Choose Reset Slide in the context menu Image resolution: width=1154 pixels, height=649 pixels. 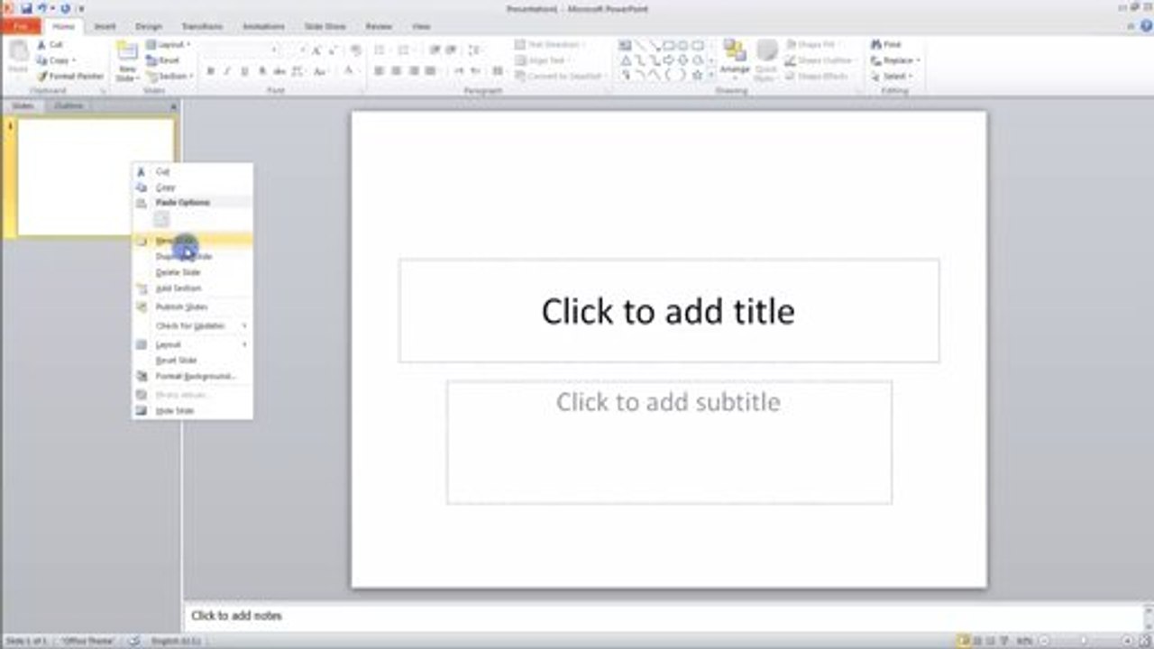coord(192,361)
